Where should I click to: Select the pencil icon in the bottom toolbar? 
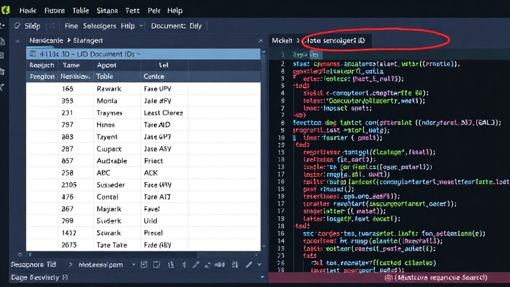coord(249,265)
